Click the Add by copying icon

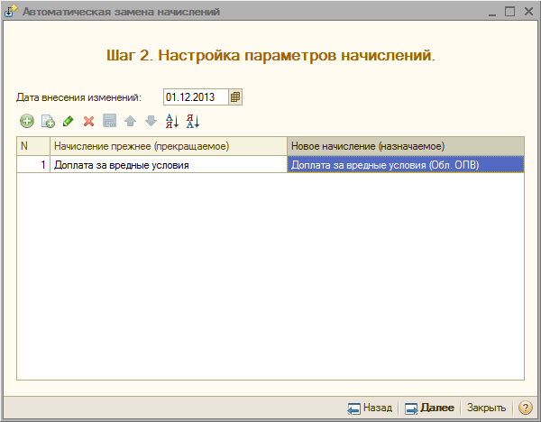[48, 121]
